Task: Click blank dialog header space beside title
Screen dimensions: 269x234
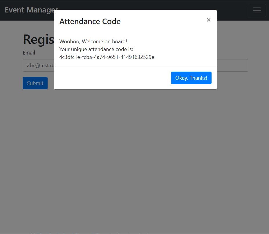Action: 163,21
